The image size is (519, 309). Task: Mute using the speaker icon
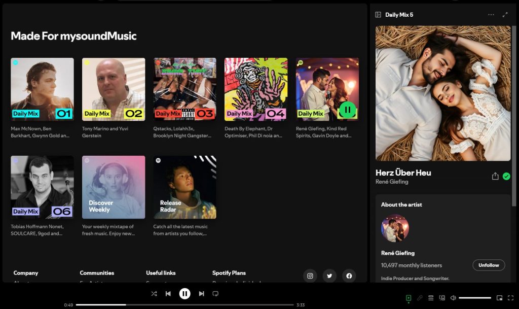tap(453, 298)
